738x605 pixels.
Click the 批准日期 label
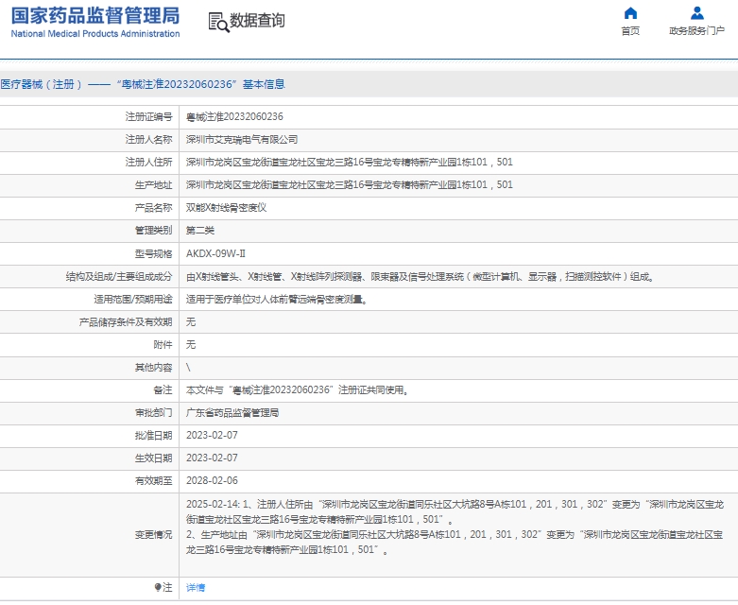tap(153, 436)
